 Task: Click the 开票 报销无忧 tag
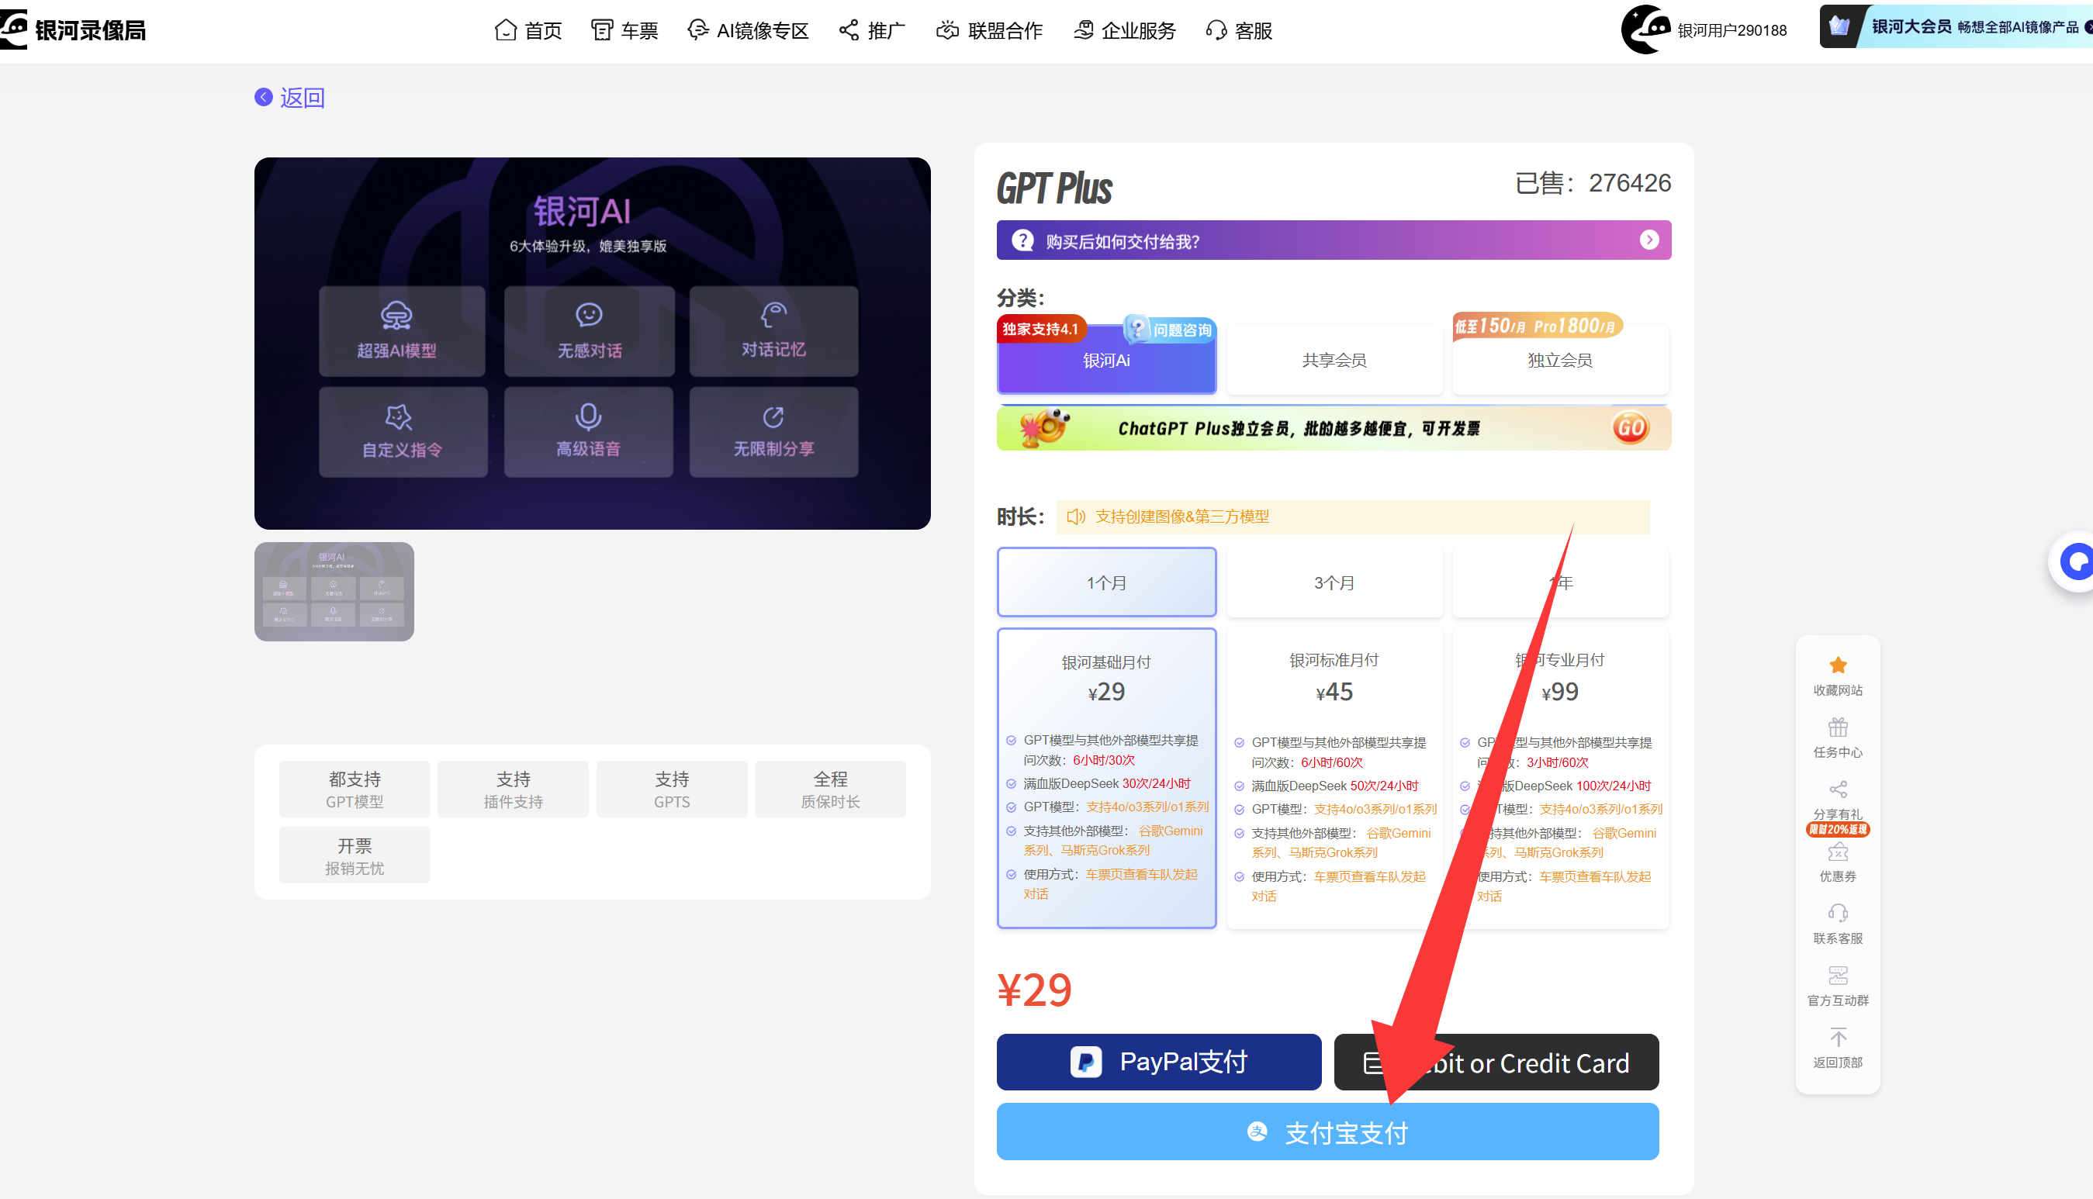tap(355, 855)
